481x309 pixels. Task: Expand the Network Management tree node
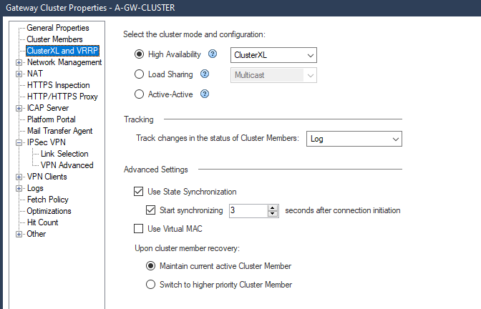click(19, 62)
